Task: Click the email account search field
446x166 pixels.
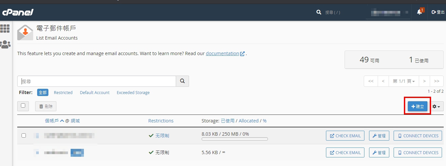Action: pyautogui.click(x=96, y=81)
